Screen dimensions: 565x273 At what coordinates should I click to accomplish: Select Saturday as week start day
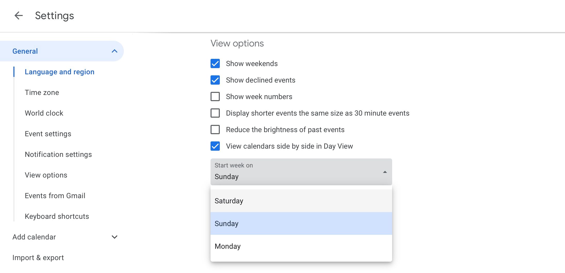(229, 200)
